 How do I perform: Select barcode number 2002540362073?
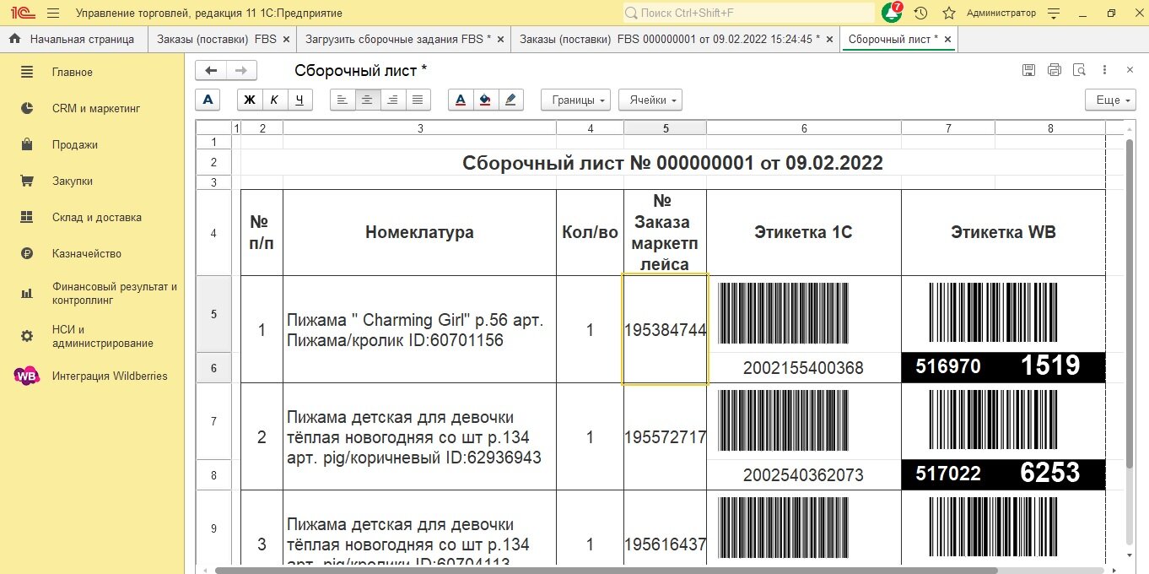(803, 475)
